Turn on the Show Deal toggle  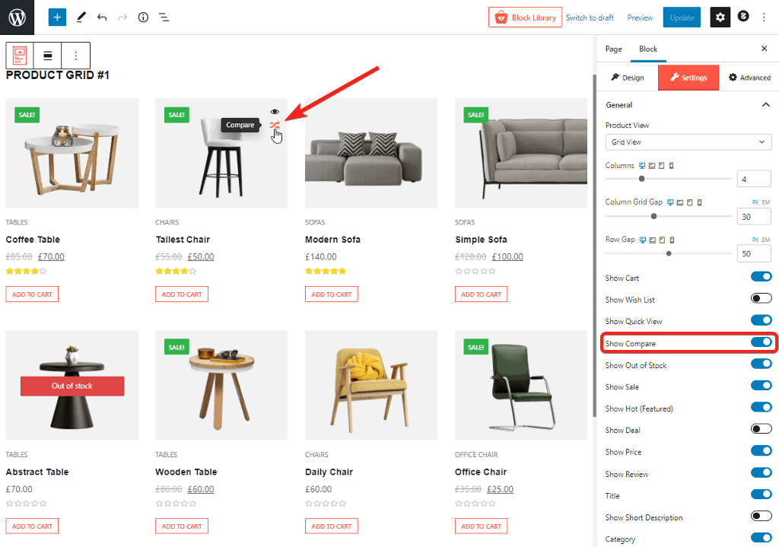point(761,430)
